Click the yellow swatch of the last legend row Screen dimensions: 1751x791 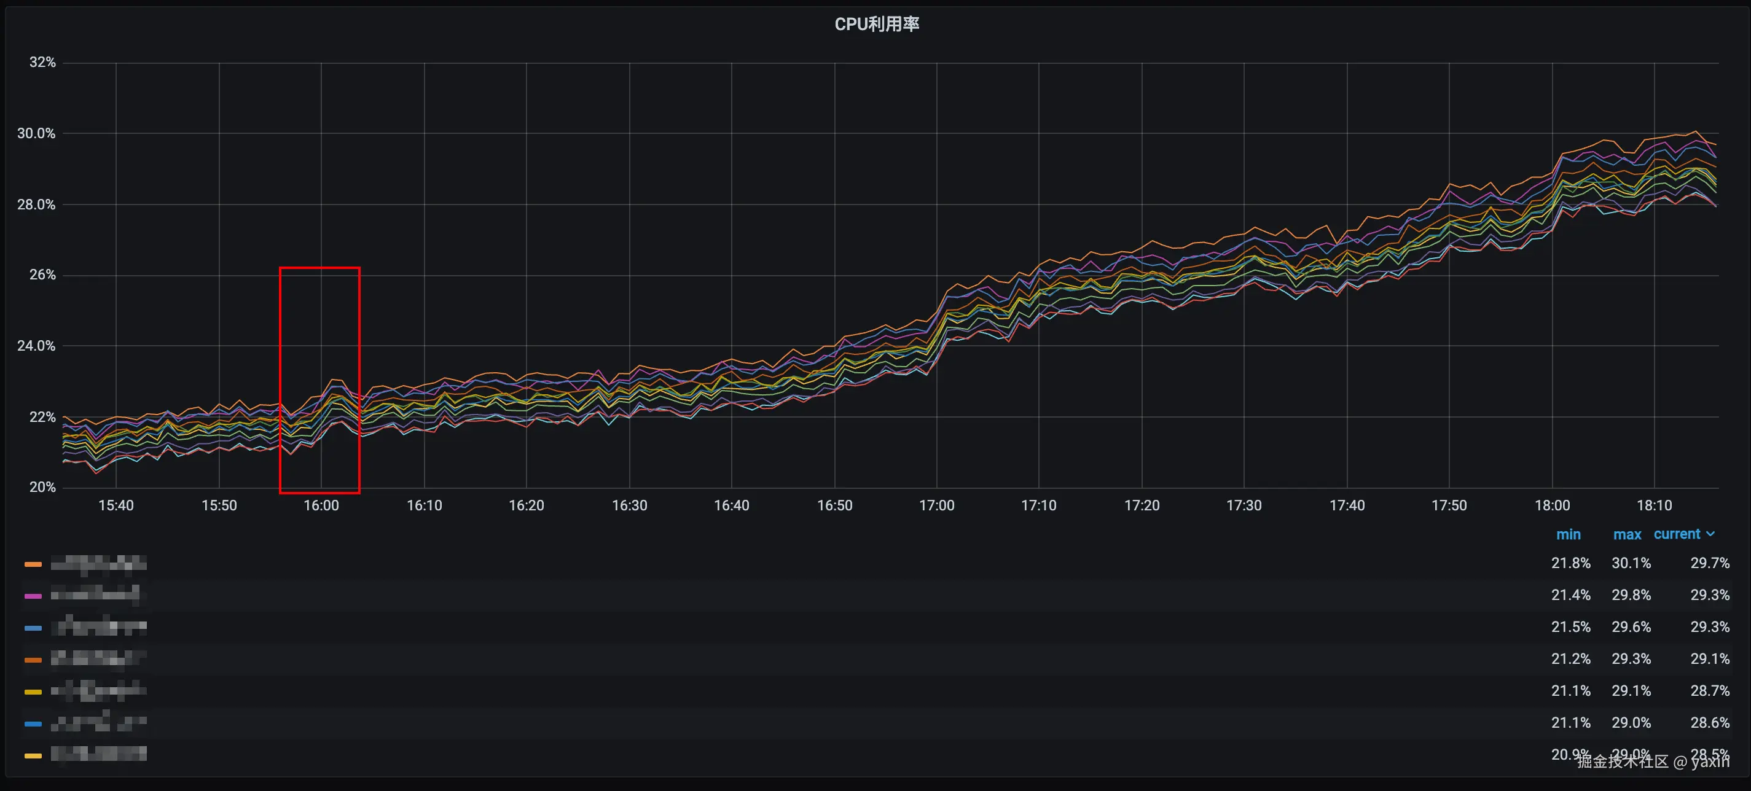(33, 755)
